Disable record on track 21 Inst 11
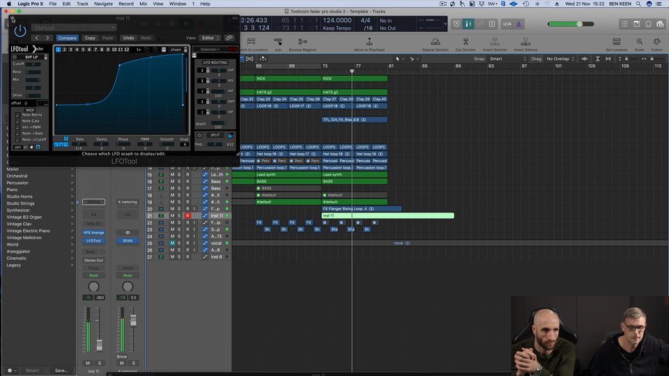This screenshot has height=376, width=669. pos(187,216)
